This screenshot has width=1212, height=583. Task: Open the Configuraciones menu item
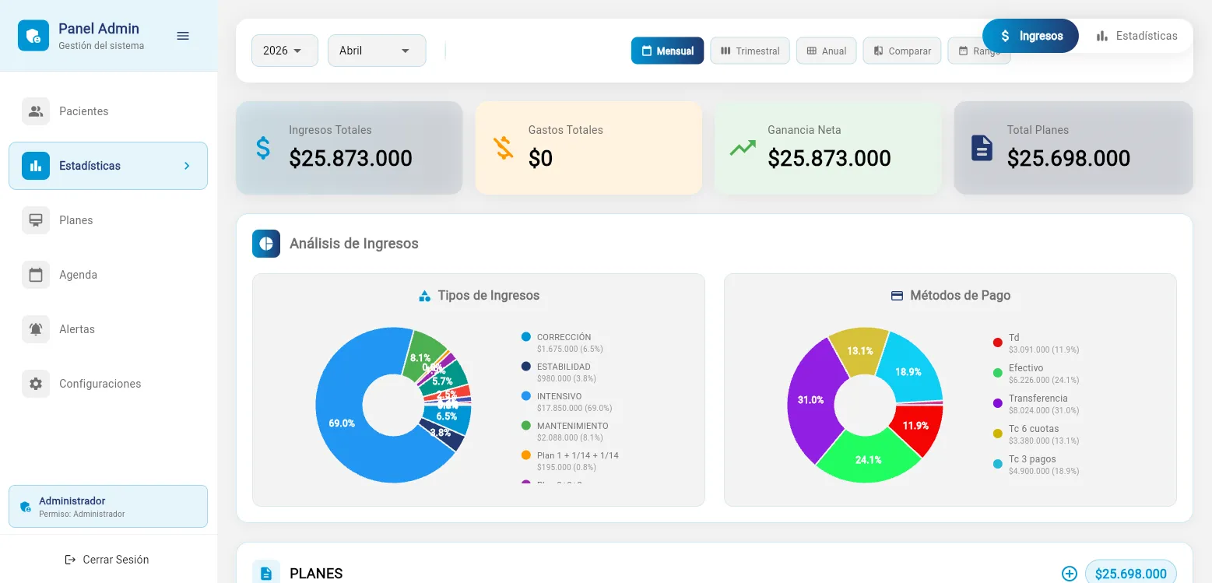pyautogui.click(x=108, y=384)
